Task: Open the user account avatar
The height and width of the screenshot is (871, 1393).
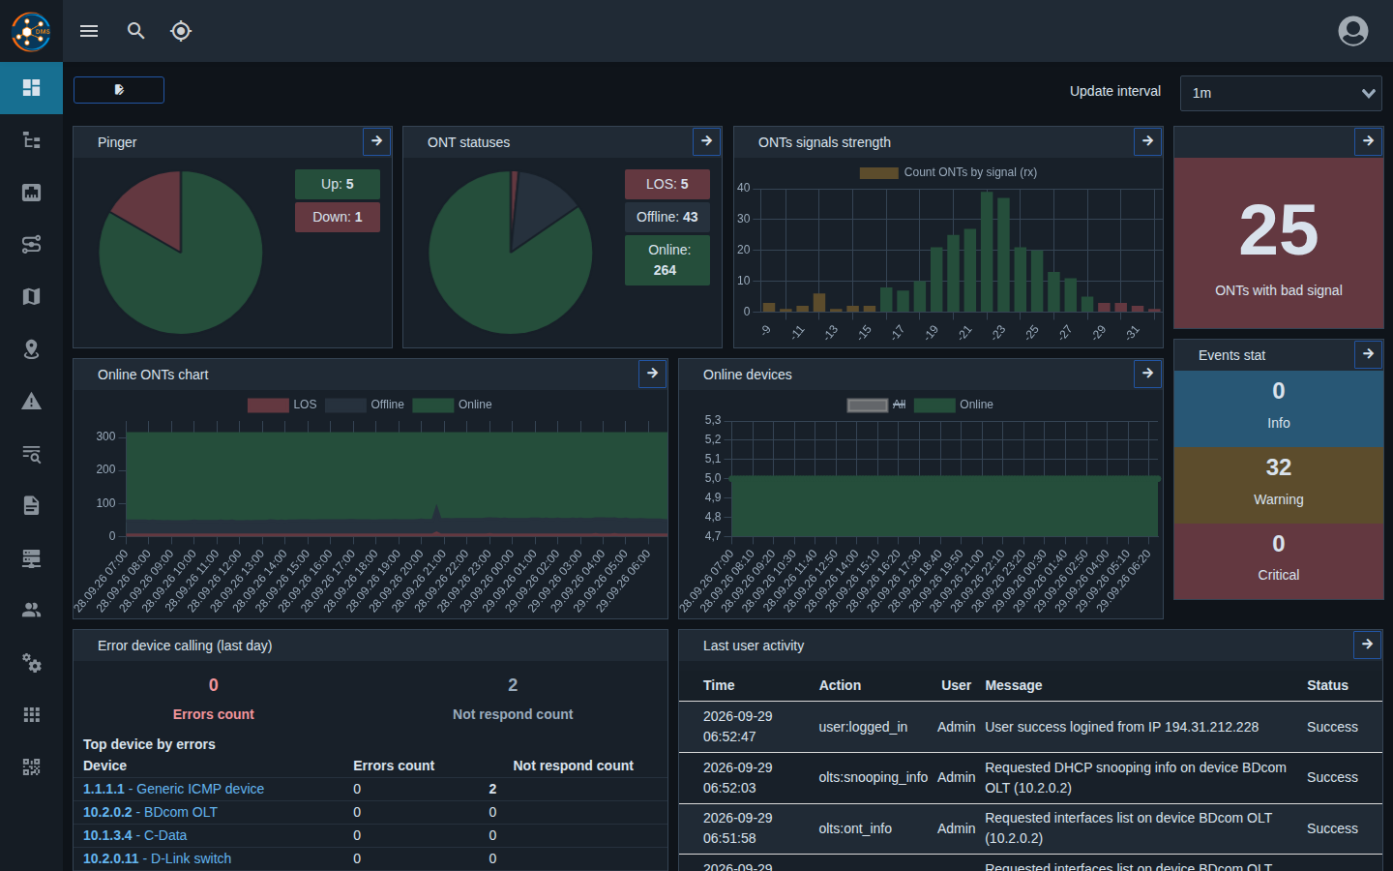Action: tap(1353, 31)
